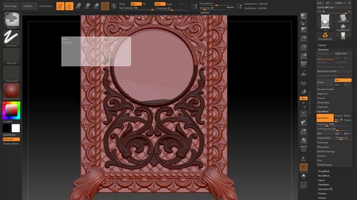This screenshot has height=200, width=357.
Task: Open the LightBox tab
Action: (x=28, y=6)
